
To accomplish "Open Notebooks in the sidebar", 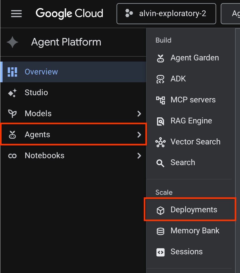I will point(73,155).
